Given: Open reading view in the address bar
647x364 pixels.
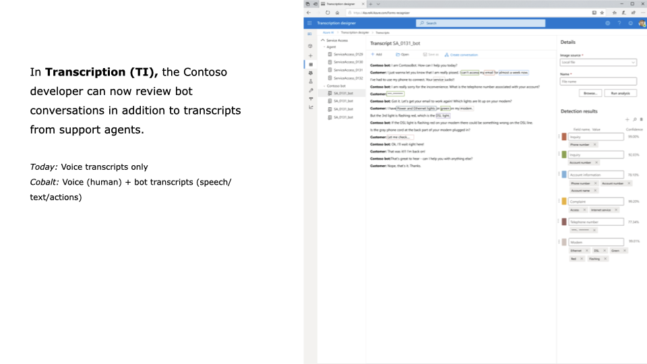Looking at the screenshot, I should [x=594, y=13].
